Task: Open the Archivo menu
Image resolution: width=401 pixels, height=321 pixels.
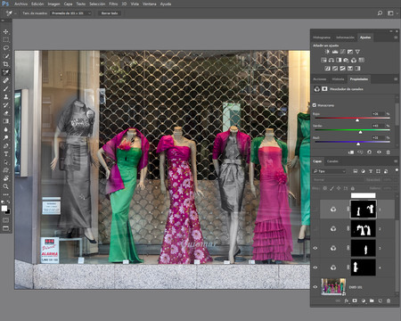Action: point(20,4)
